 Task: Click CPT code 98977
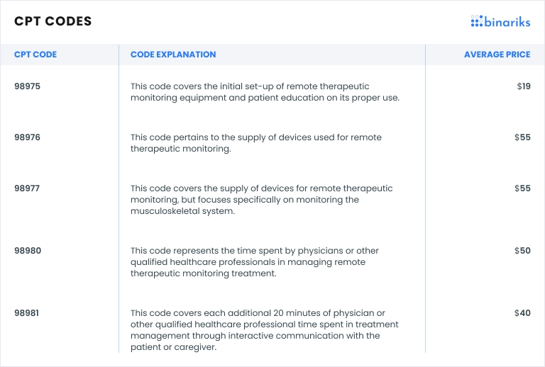click(x=28, y=188)
